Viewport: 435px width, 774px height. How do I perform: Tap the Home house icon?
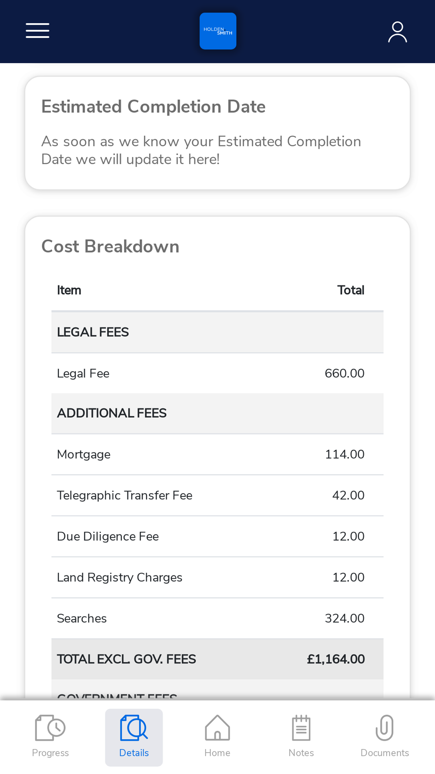click(217, 728)
